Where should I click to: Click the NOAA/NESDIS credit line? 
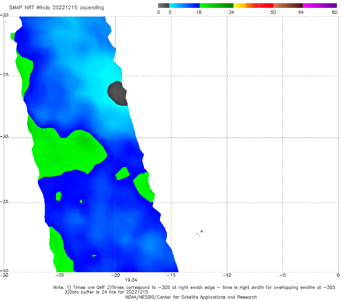pyautogui.click(x=191, y=297)
